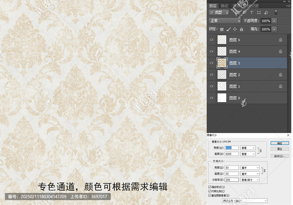
Task: Close the 图像大小 dialog
Action: [288, 135]
